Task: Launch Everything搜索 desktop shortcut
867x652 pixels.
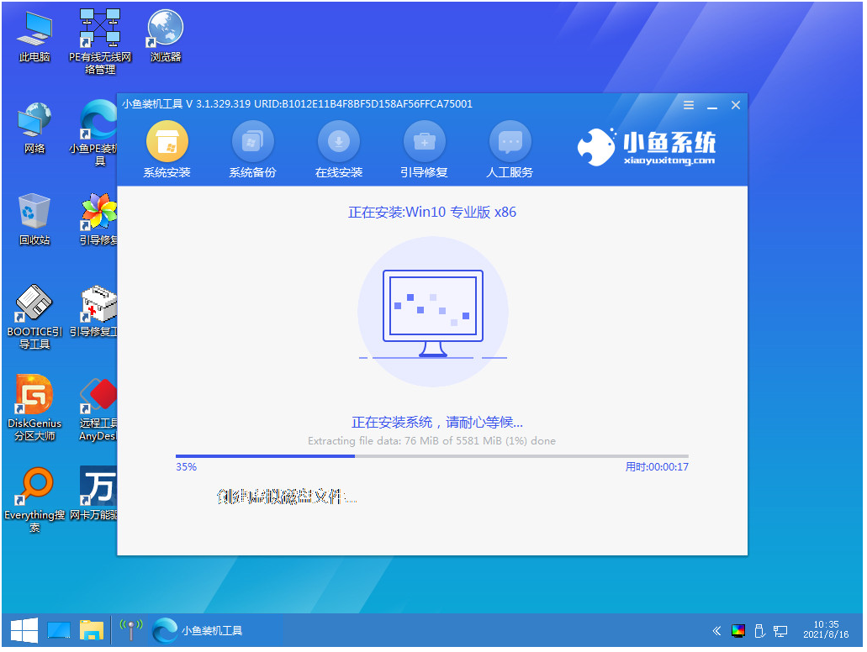Action: (x=34, y=486)
